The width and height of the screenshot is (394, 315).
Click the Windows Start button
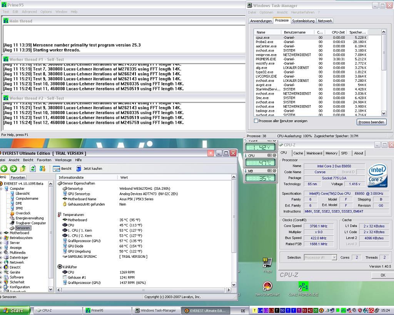click(x=15, y=310)
